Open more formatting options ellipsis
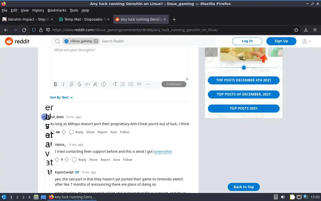This screenshot has width=321, height=201. (x=148, y=84)
